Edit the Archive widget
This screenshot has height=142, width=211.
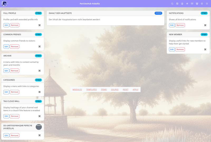tap(6, 71)
